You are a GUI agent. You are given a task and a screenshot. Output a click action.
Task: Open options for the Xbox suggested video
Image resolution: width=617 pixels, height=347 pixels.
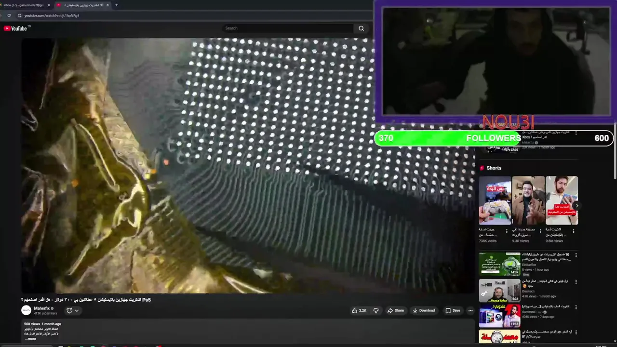[576, 133]
